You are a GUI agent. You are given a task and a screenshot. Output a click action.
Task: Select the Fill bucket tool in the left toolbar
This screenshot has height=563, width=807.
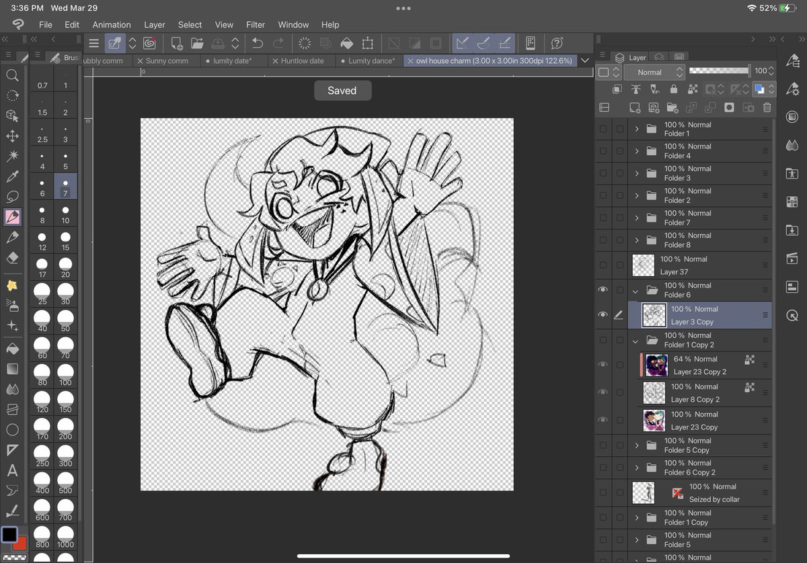pos(12,349)
